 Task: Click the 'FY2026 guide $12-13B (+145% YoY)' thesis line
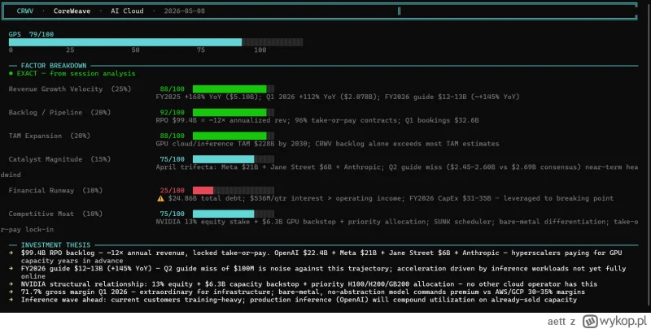(323, 272)
